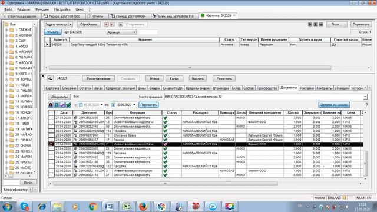Tick the row checkbox for 23ПН059357 Приход row
Screen dimensions: 377x212
(51, 140)
